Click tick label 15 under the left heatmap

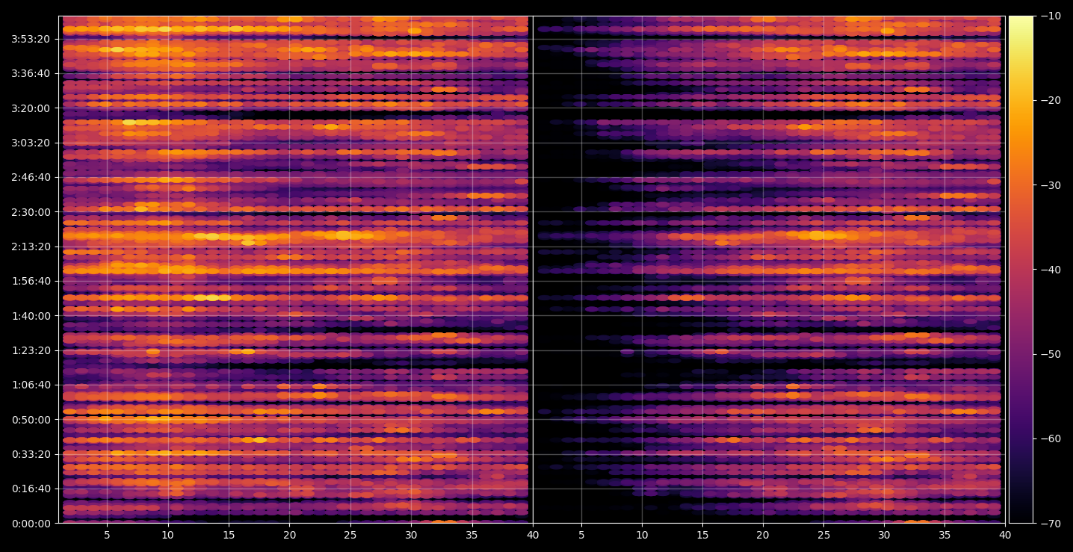[229, 535]
